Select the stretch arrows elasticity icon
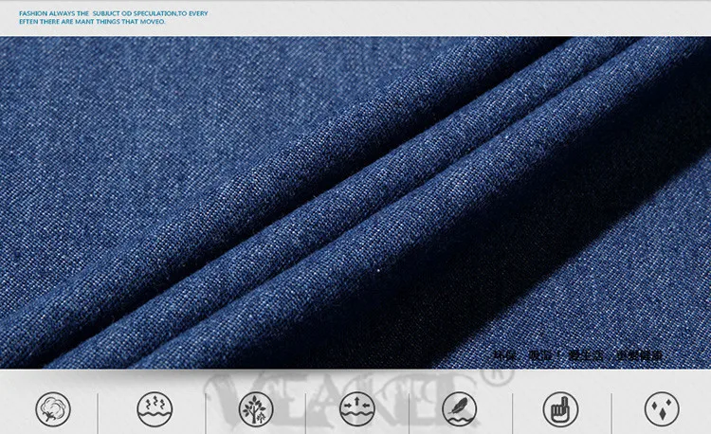The height and width of the screenshot is (434, 711). click(357, 409)
